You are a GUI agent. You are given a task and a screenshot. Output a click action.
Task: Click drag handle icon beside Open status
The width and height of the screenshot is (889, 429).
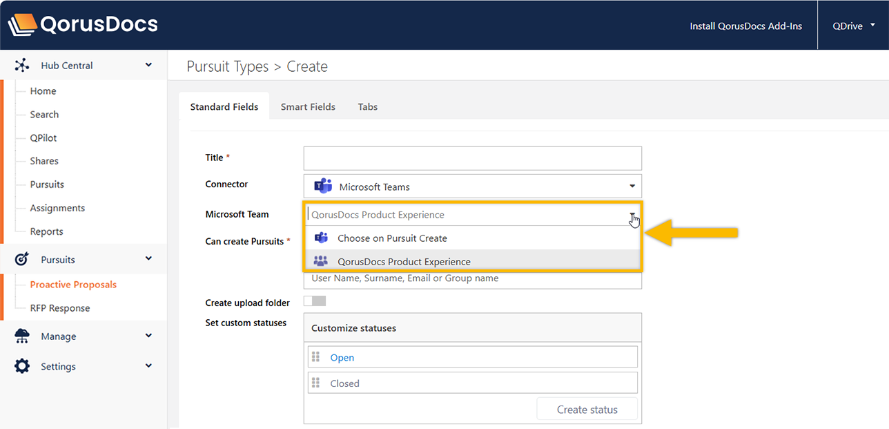[x=316, y=357]
